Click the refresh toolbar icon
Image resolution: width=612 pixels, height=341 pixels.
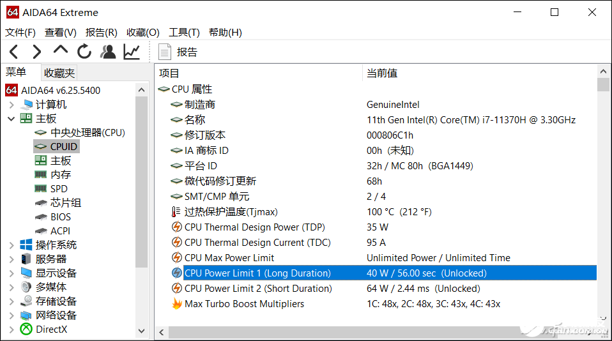pyautogui.click(x=84, y=52)
